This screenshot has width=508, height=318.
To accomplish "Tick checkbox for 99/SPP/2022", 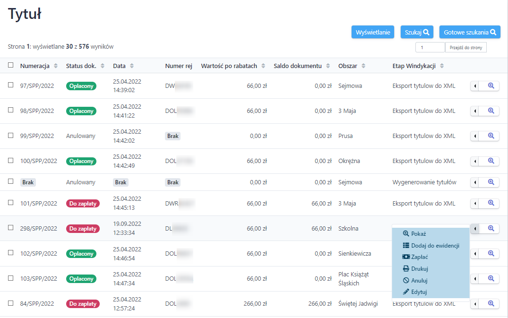I will [11, 135].
